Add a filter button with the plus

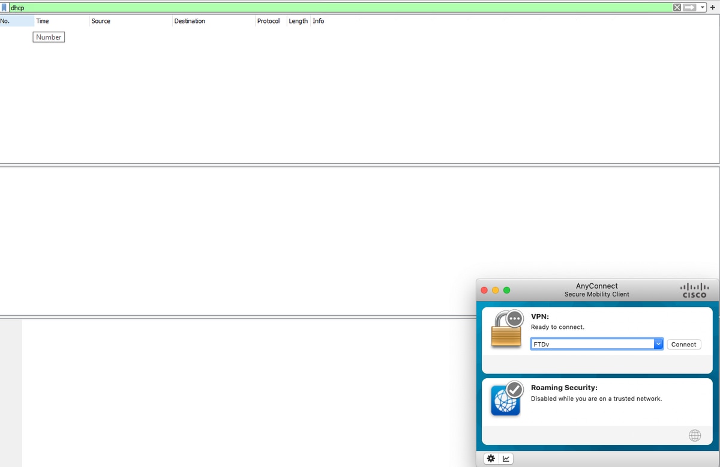pos(713,7)
